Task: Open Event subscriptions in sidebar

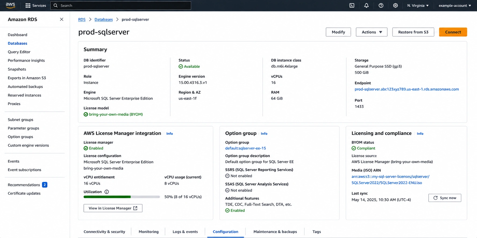Action: point(24,170)
